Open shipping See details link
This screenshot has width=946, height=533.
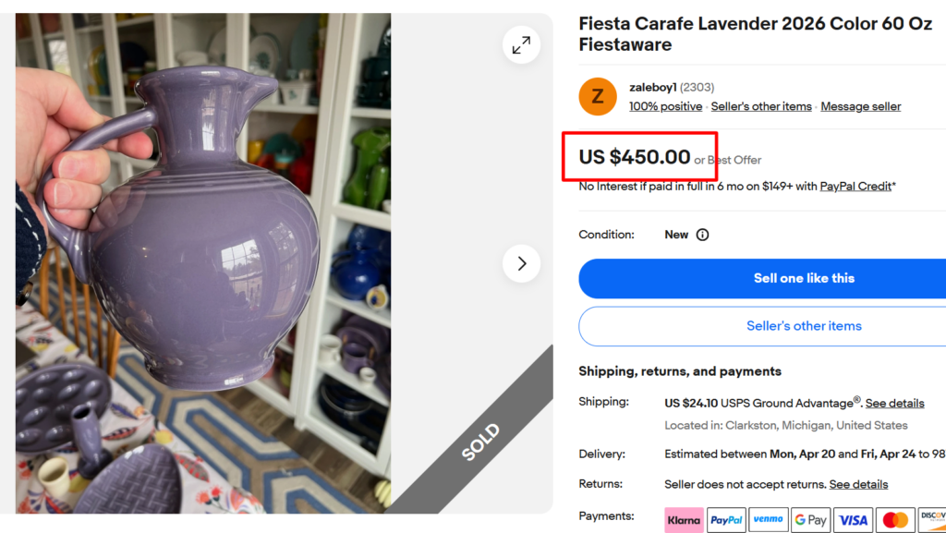[x=894, y=403]
